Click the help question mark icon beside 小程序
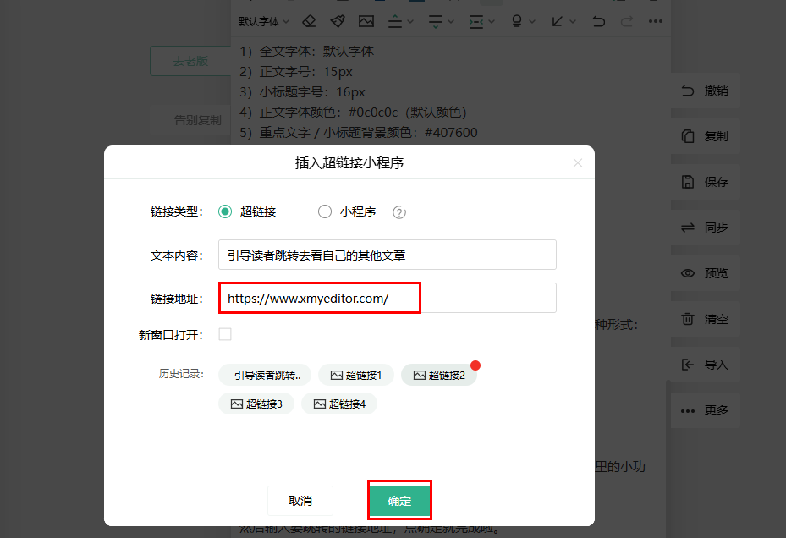Image resolution: width=786 pixels, height=538 pixels. 399,212
